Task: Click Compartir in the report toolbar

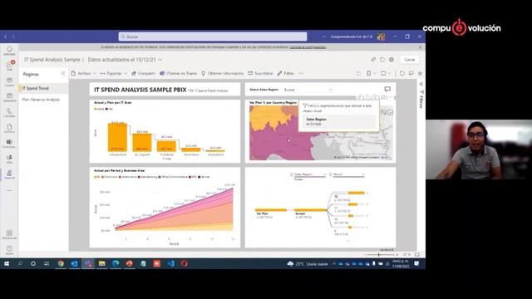Action: point(143,73)
